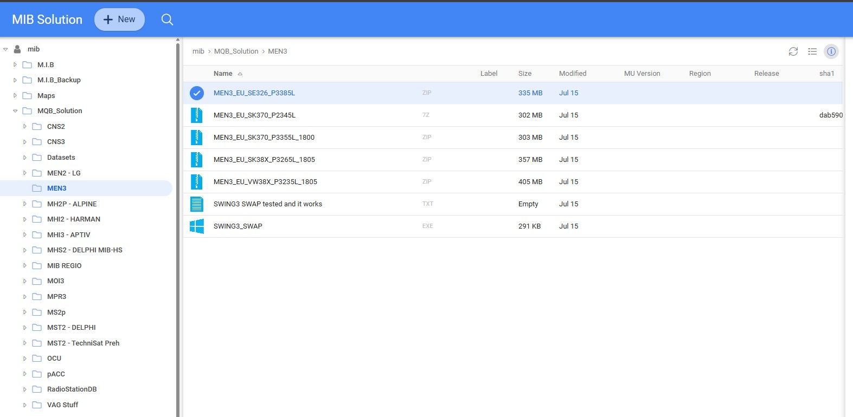
Task: Click the Modified column header
Action: (572, 74)
